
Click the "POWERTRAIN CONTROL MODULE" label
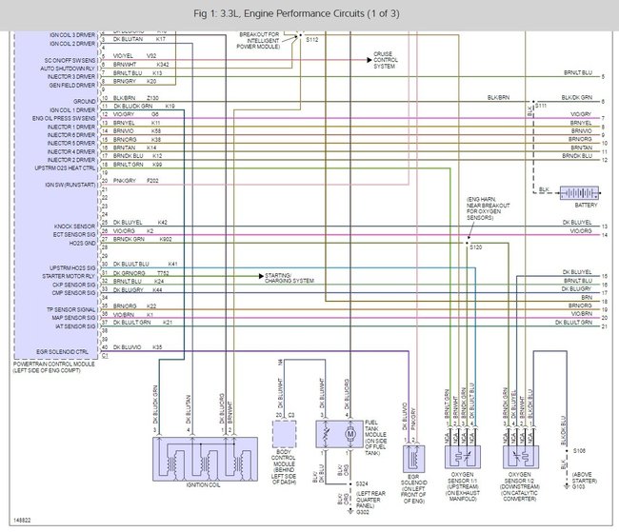54,364
